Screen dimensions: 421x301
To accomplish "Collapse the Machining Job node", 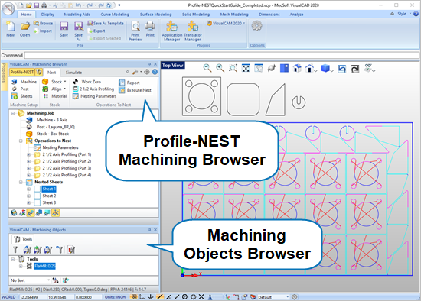I will point(12,113).
